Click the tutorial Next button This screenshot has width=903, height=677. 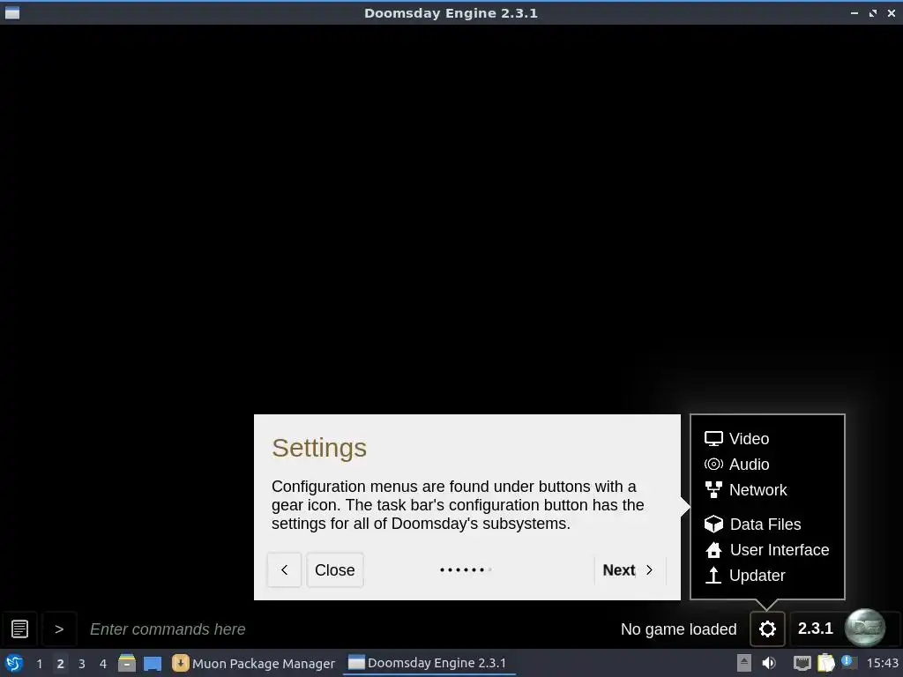point(630,570)
